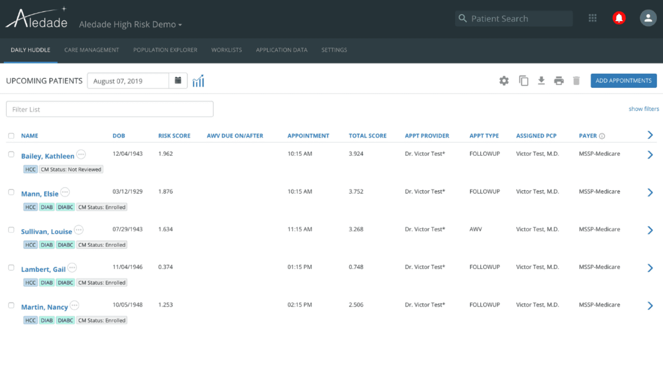Open the Aledade High Risk Demo dropdown
The height and width of the screenshot is (373, 663).
131,24
